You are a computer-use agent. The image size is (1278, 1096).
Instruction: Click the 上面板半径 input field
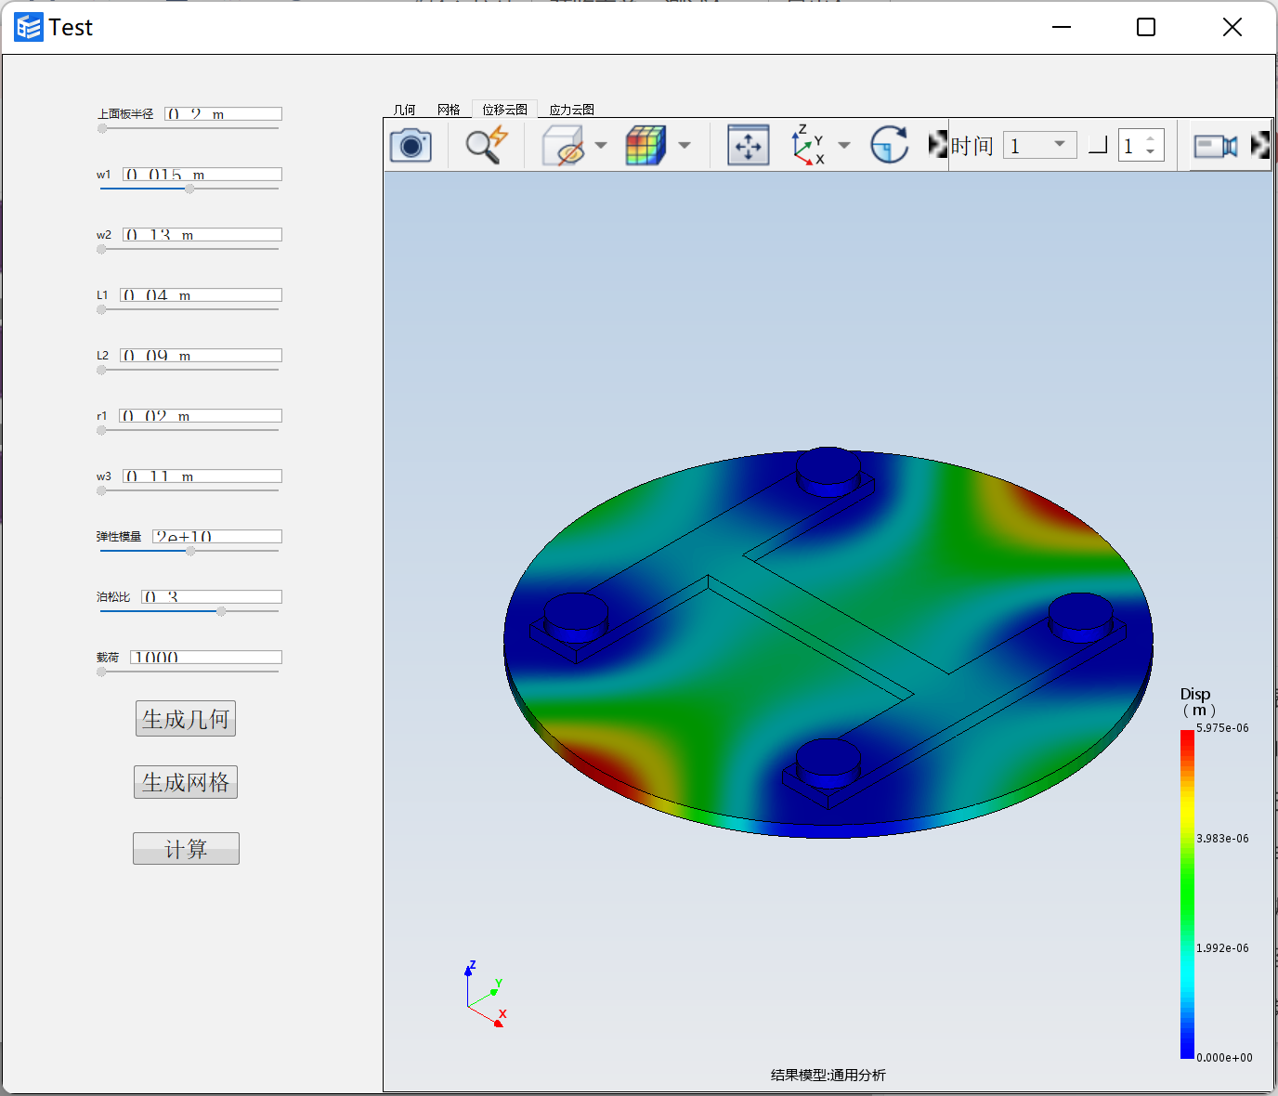(x=223, y=113)
